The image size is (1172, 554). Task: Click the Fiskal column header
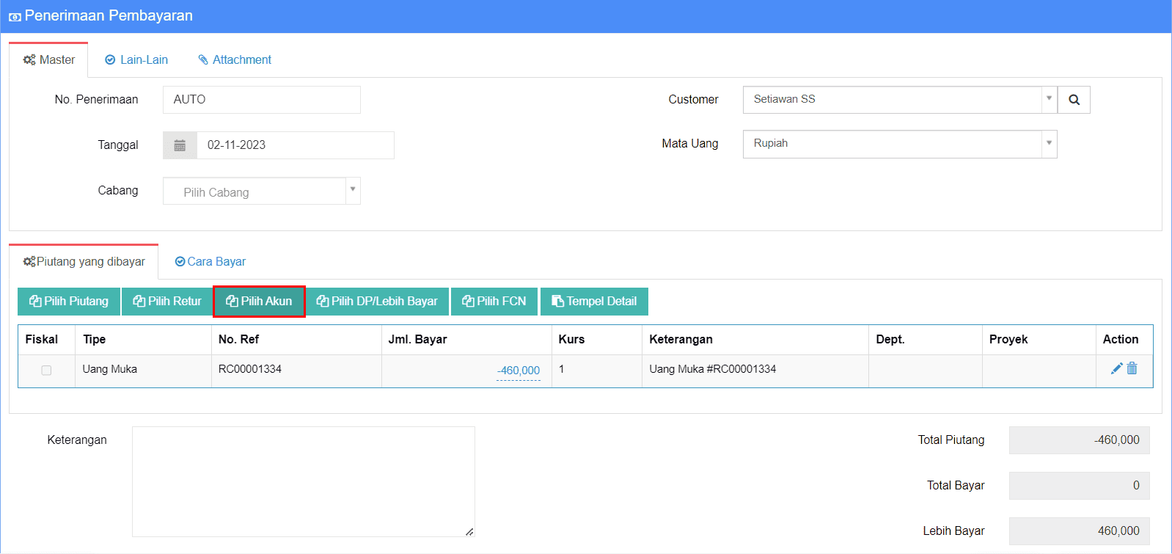click(47, 340)
